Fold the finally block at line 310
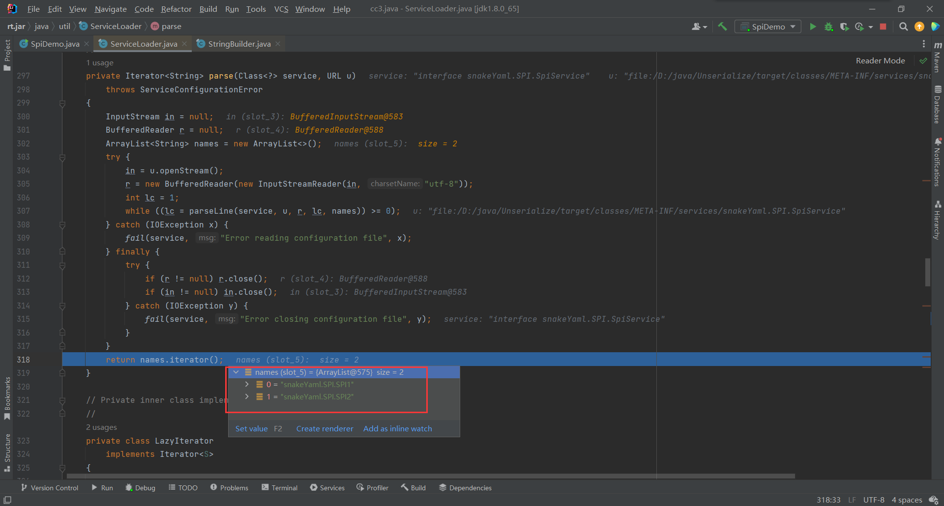 62,252
